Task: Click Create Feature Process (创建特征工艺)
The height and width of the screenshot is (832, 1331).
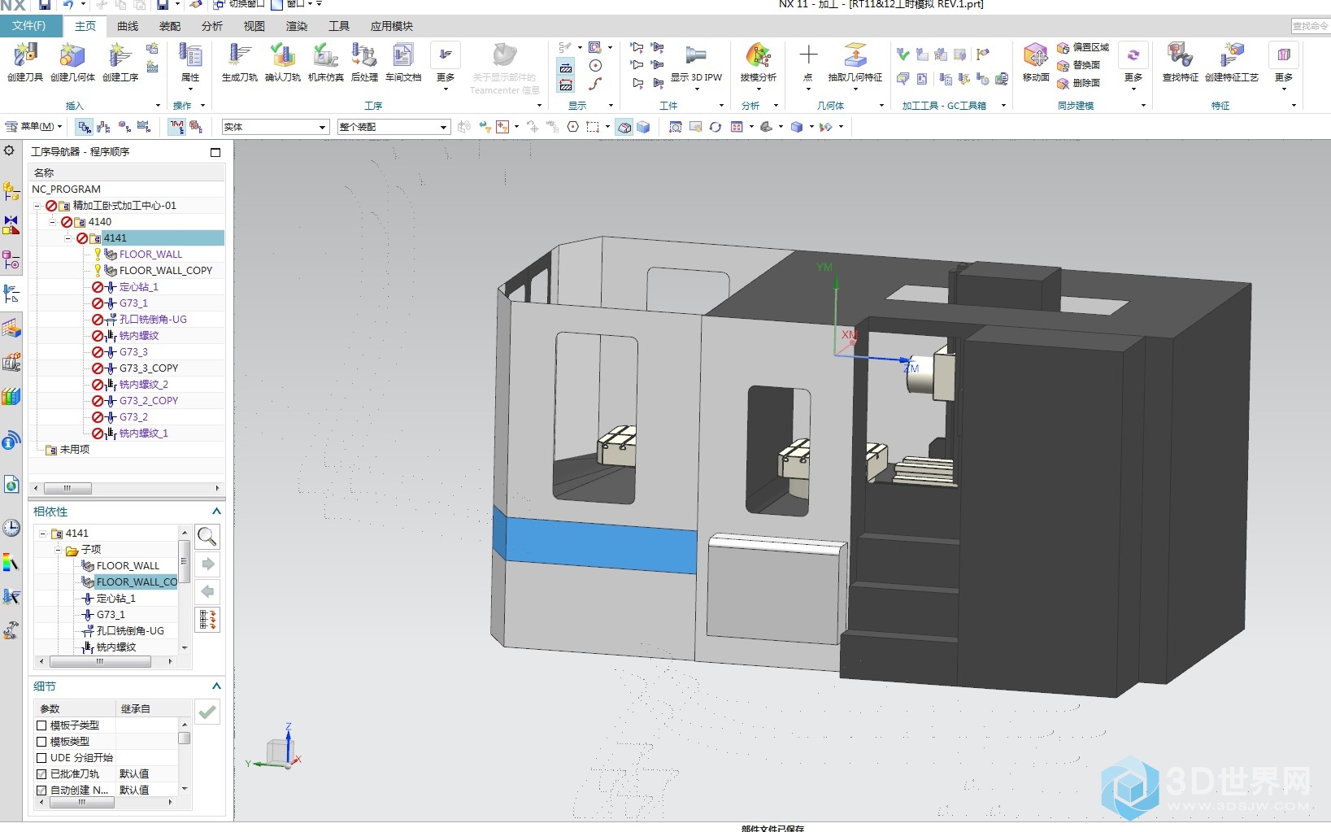Action: tap(1232, 62)
